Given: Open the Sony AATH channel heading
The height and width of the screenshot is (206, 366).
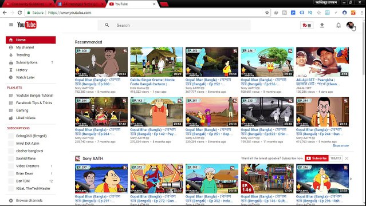Looking at the screenshot, I should point(93,159).
